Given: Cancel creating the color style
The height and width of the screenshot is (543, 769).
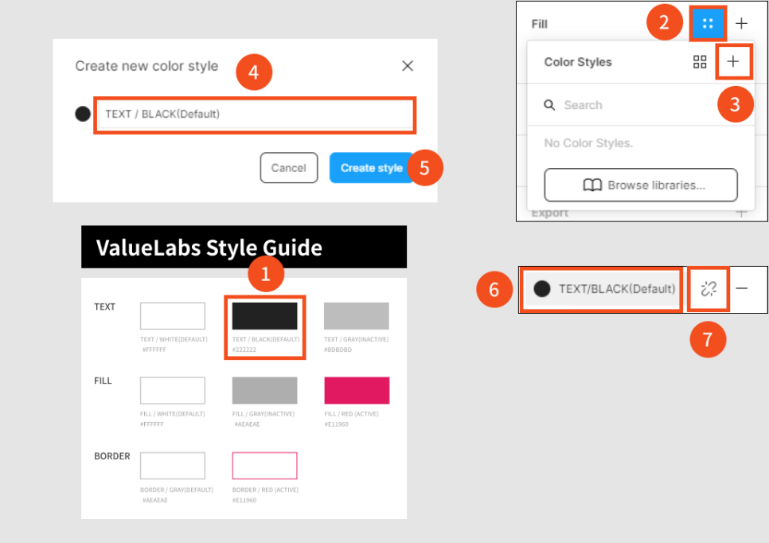Looking at the screenshot, I should tap(289, 168).
